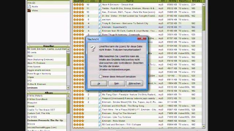Click audio file icon of Eminem - Superman(1) row
This screenshot has width=234, height=131.
click(x=100, y=27)
